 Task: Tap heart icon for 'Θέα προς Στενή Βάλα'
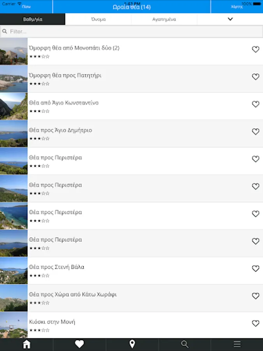[x=256, y=269]
